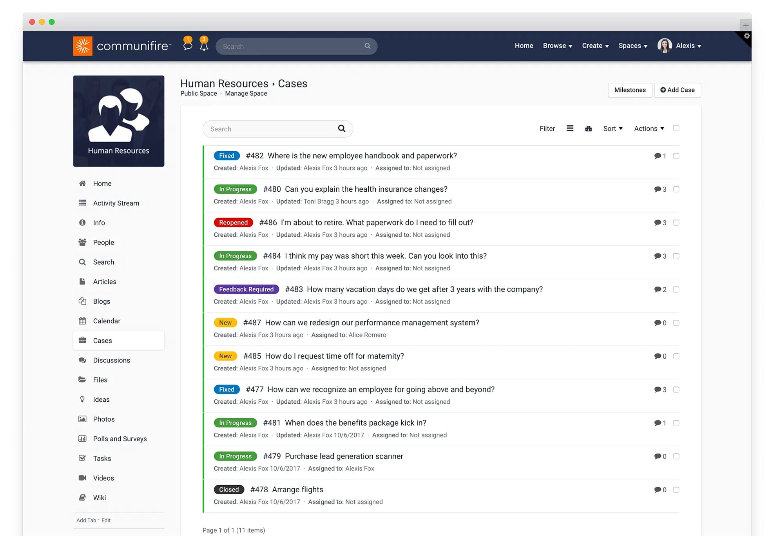This screenshot has height=555, width=772.
Task: Click the Feedback Required badge on #483
Action: tap(246, 289)
